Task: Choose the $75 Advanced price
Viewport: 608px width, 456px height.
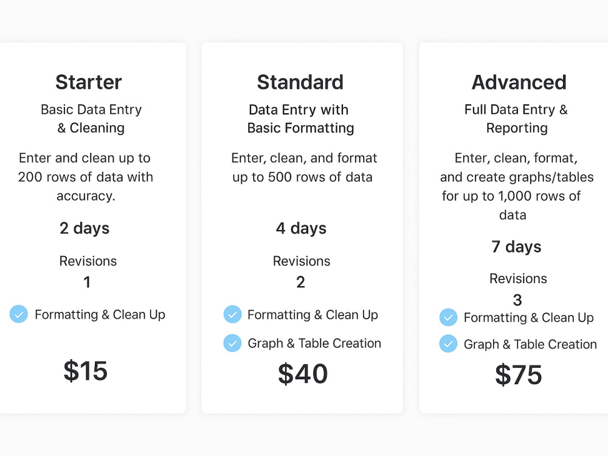Action: [x=519, y=375]
